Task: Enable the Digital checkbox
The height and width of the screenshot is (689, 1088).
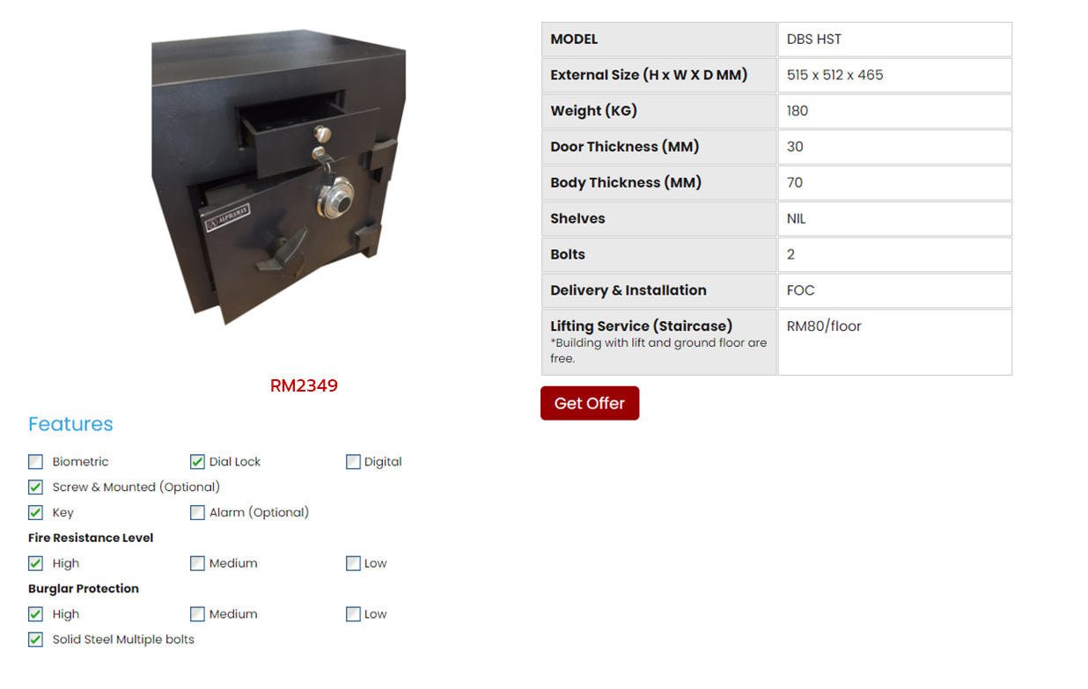Action: (353, 462)
